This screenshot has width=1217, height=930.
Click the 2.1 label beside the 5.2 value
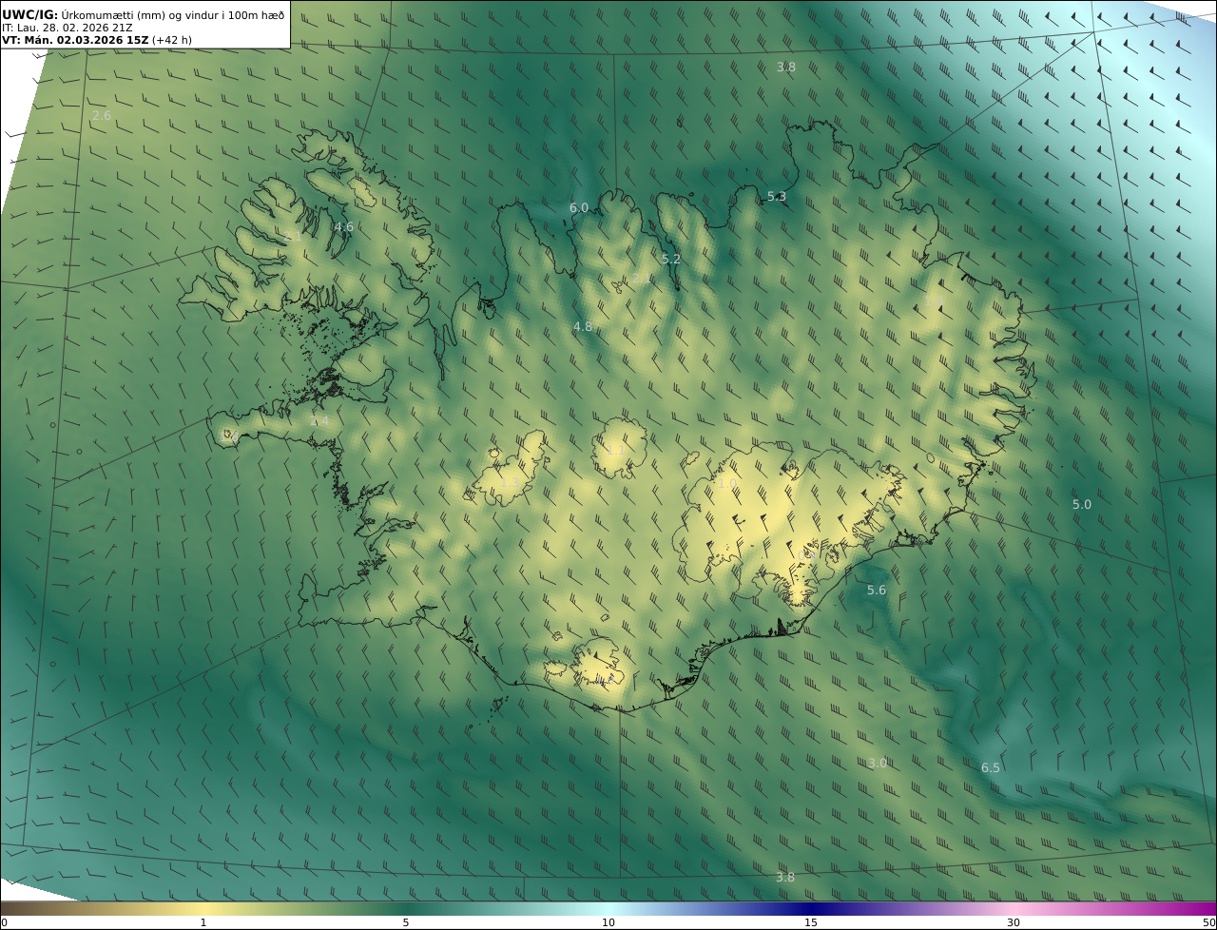pos(642,278)
